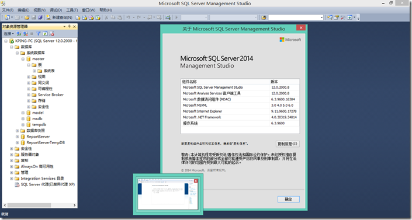Viewport: 412px width, 220px height.
Task: Select the Microsoft Internet Explorer component row
Action: pos(240,111)
